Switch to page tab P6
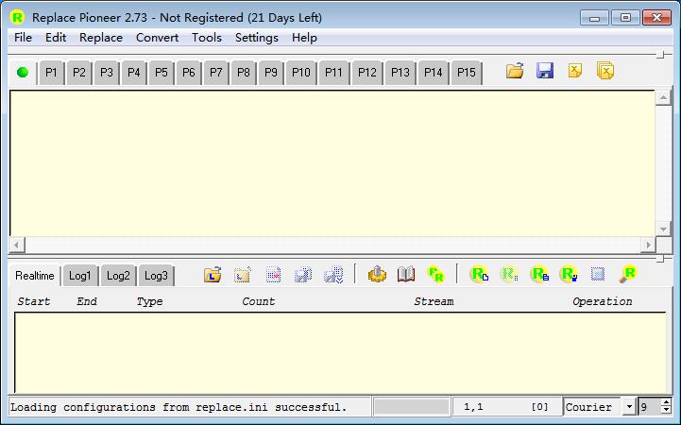Screen dimensions: 681x425 point(189,73)
